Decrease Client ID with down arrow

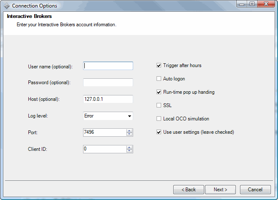(x=129, y=151)
